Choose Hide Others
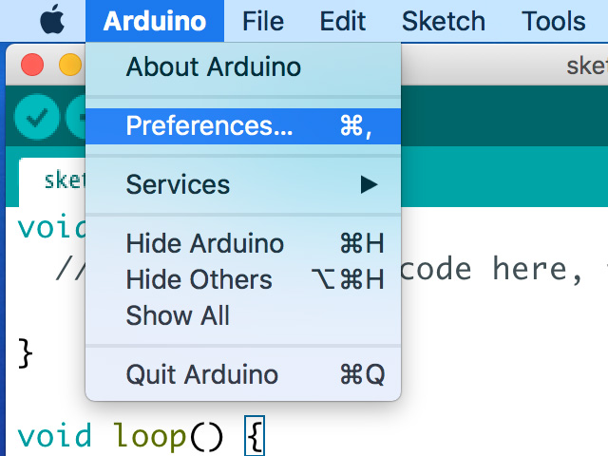This screenshot has height=456, width=608. click(x=199, y=279)
